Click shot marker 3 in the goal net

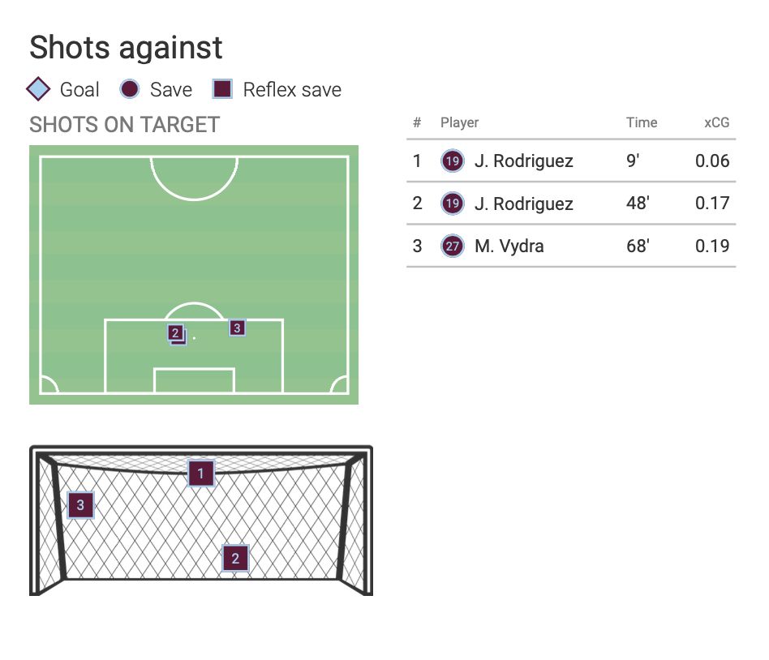coord(80,505)
